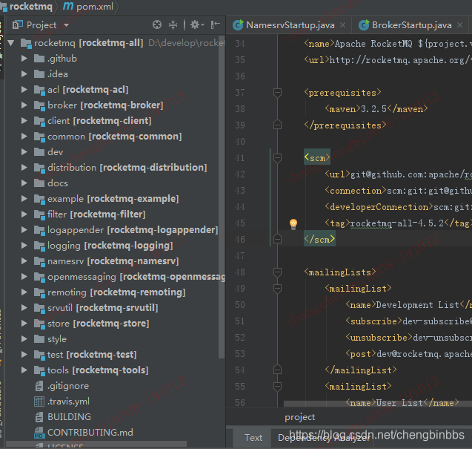Select the Text tab at editor bottom
472x449 pixels.
coord(253,438)
